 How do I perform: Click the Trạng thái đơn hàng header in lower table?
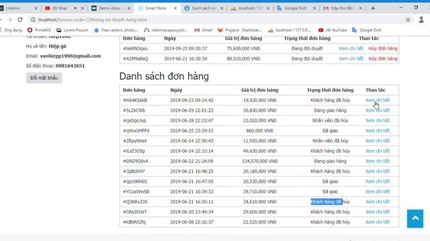coord(330,90)
